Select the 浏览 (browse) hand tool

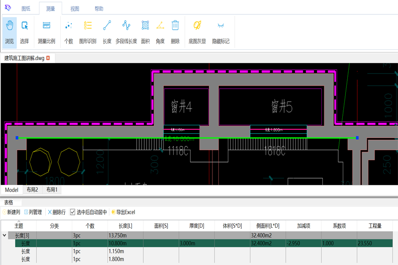coord(9,31)
